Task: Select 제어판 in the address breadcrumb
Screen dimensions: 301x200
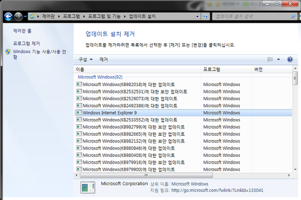Action: [48, 16]
